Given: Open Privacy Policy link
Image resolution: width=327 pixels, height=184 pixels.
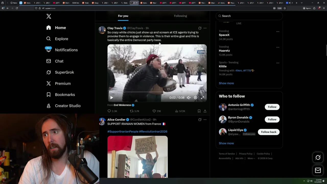Looking at the screenshot, I should (246, 154).
